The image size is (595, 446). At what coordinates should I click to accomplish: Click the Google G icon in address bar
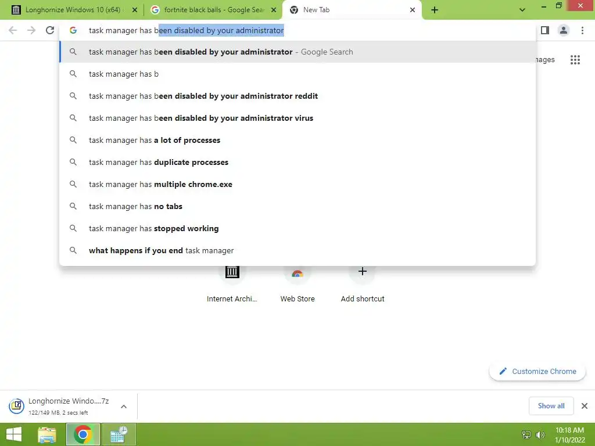coord(73,30)
